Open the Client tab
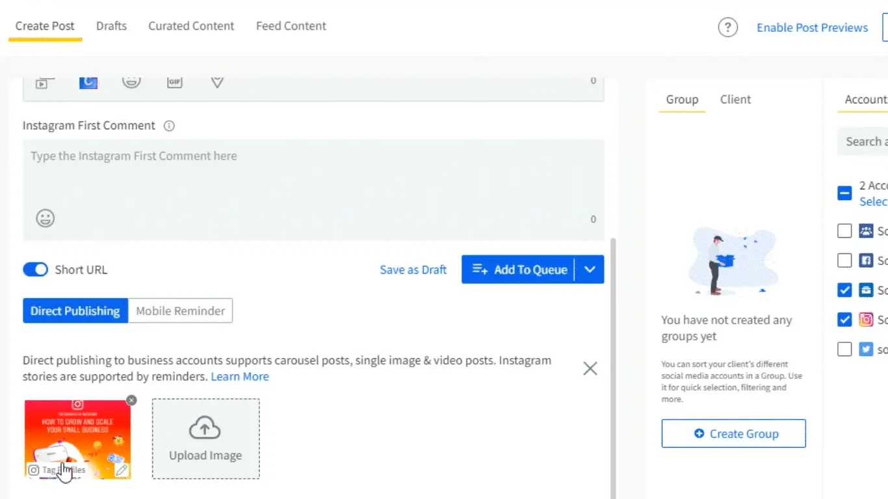 [x=735, y=99]
